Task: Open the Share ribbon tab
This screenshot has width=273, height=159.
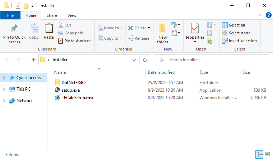Action: point(52,15)
